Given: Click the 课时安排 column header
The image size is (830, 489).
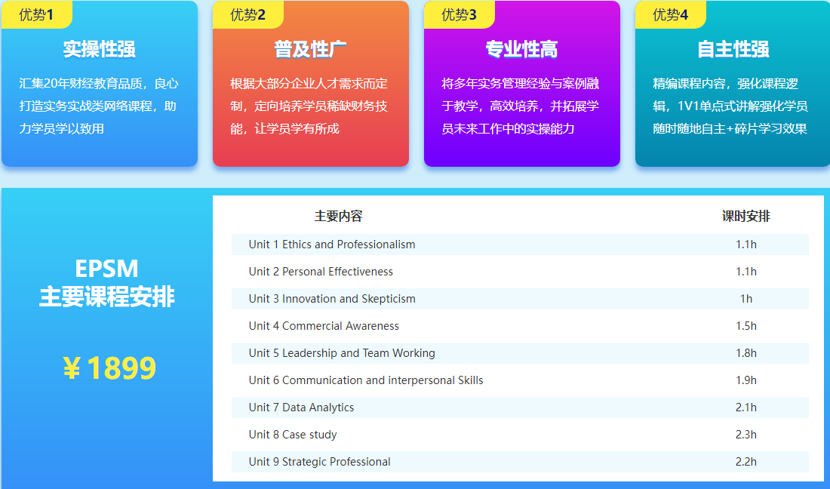Looking at the screenshot, I should coord(745,217).
